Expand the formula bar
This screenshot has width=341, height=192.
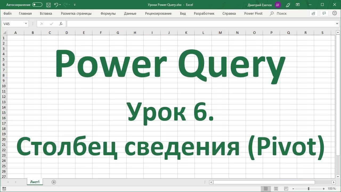(x=337, y=24)
